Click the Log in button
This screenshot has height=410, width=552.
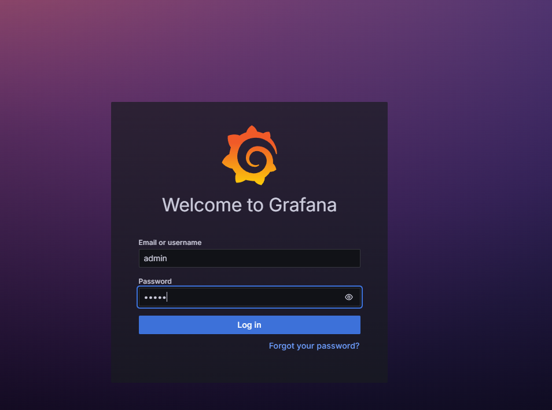click(x=249, y=325)
